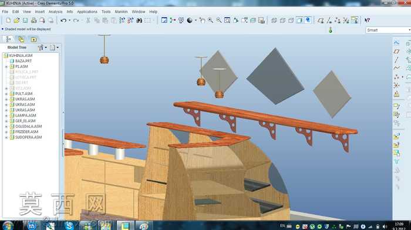This screenshot has height=230, width=411.
Task: Undo the last action with the Undo arrow
Action: click(x=63, y=20)
